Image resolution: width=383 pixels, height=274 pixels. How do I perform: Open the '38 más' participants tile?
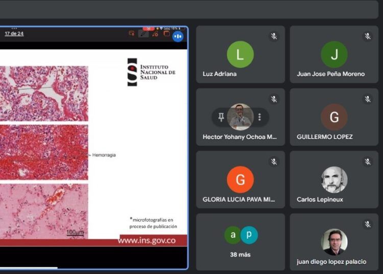pyautogui.click(x=241, y=242)
